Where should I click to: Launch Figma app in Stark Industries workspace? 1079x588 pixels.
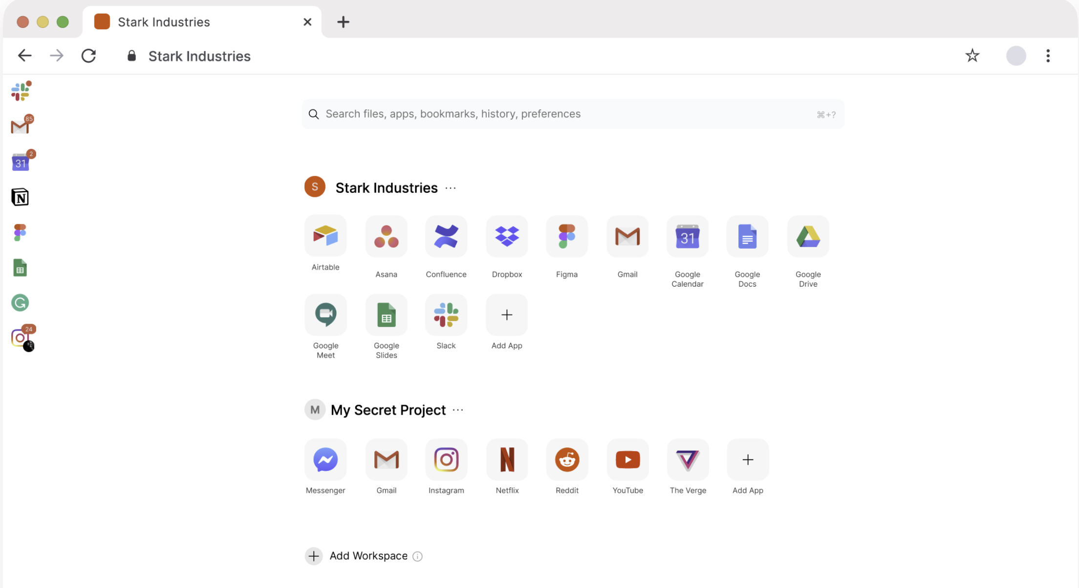pos(567,236)
